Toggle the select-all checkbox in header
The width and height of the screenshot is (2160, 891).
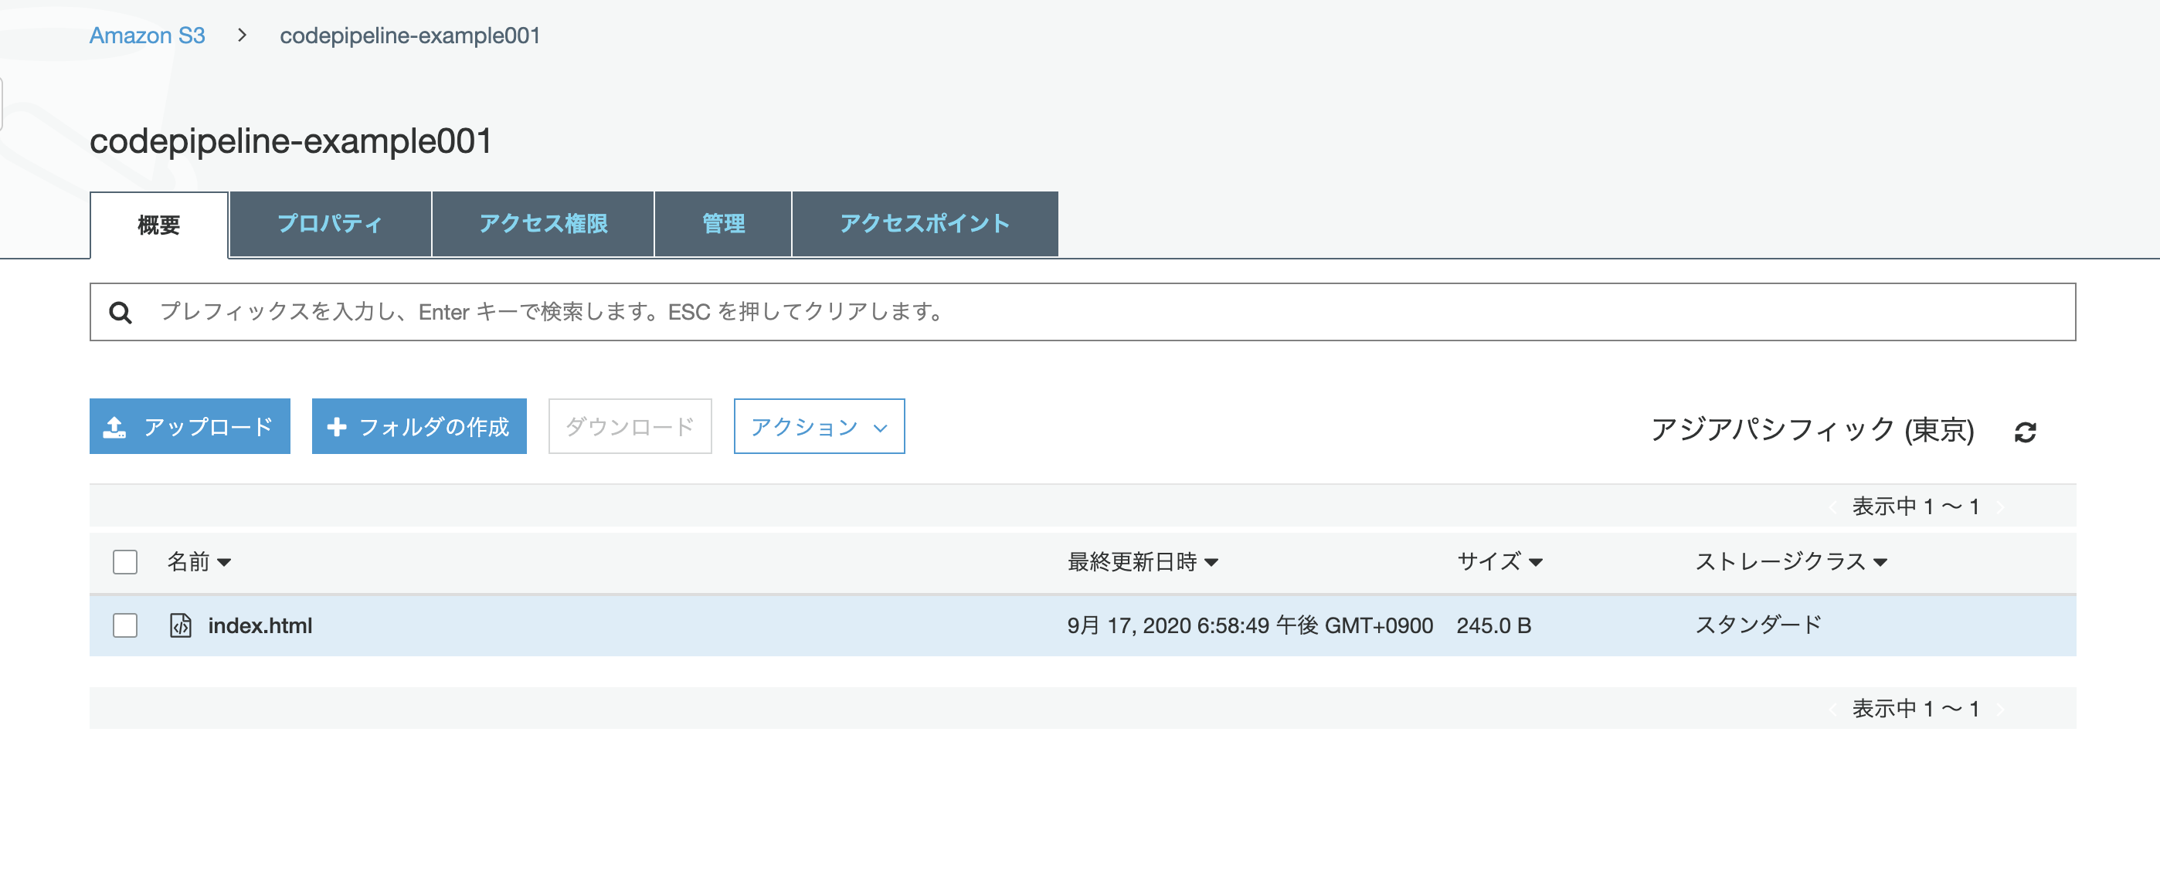point(125,561)
